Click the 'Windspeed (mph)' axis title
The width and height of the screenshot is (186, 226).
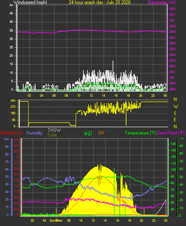30,2
